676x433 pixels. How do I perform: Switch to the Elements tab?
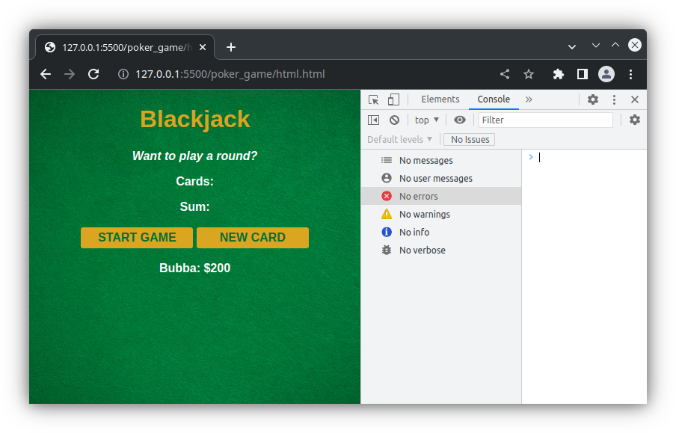440,99
